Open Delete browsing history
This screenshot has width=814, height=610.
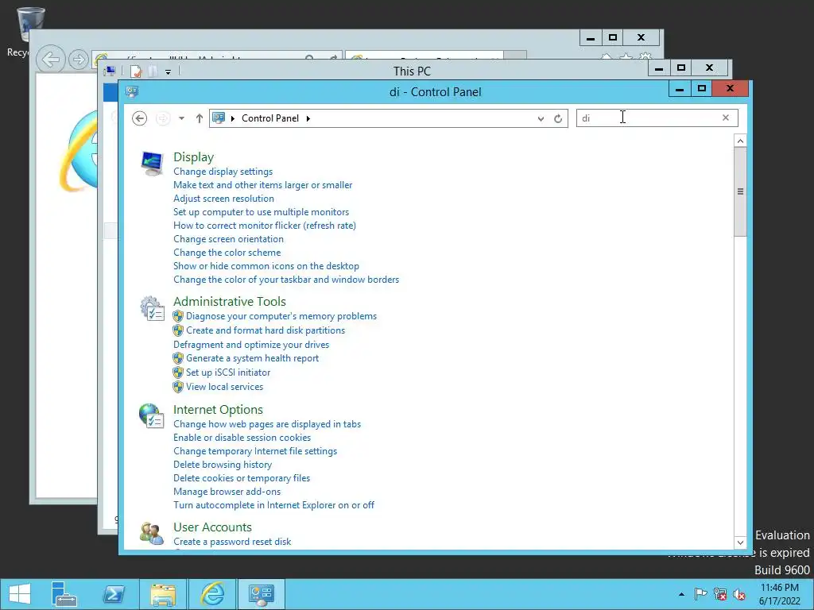[x=223, y=465]
